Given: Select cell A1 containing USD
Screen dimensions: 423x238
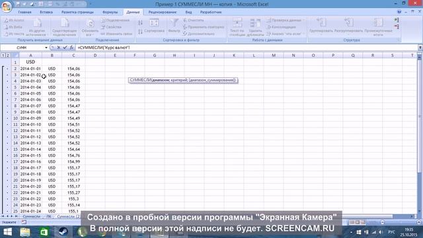Looking at the screenshot, I should click(30, 62).
